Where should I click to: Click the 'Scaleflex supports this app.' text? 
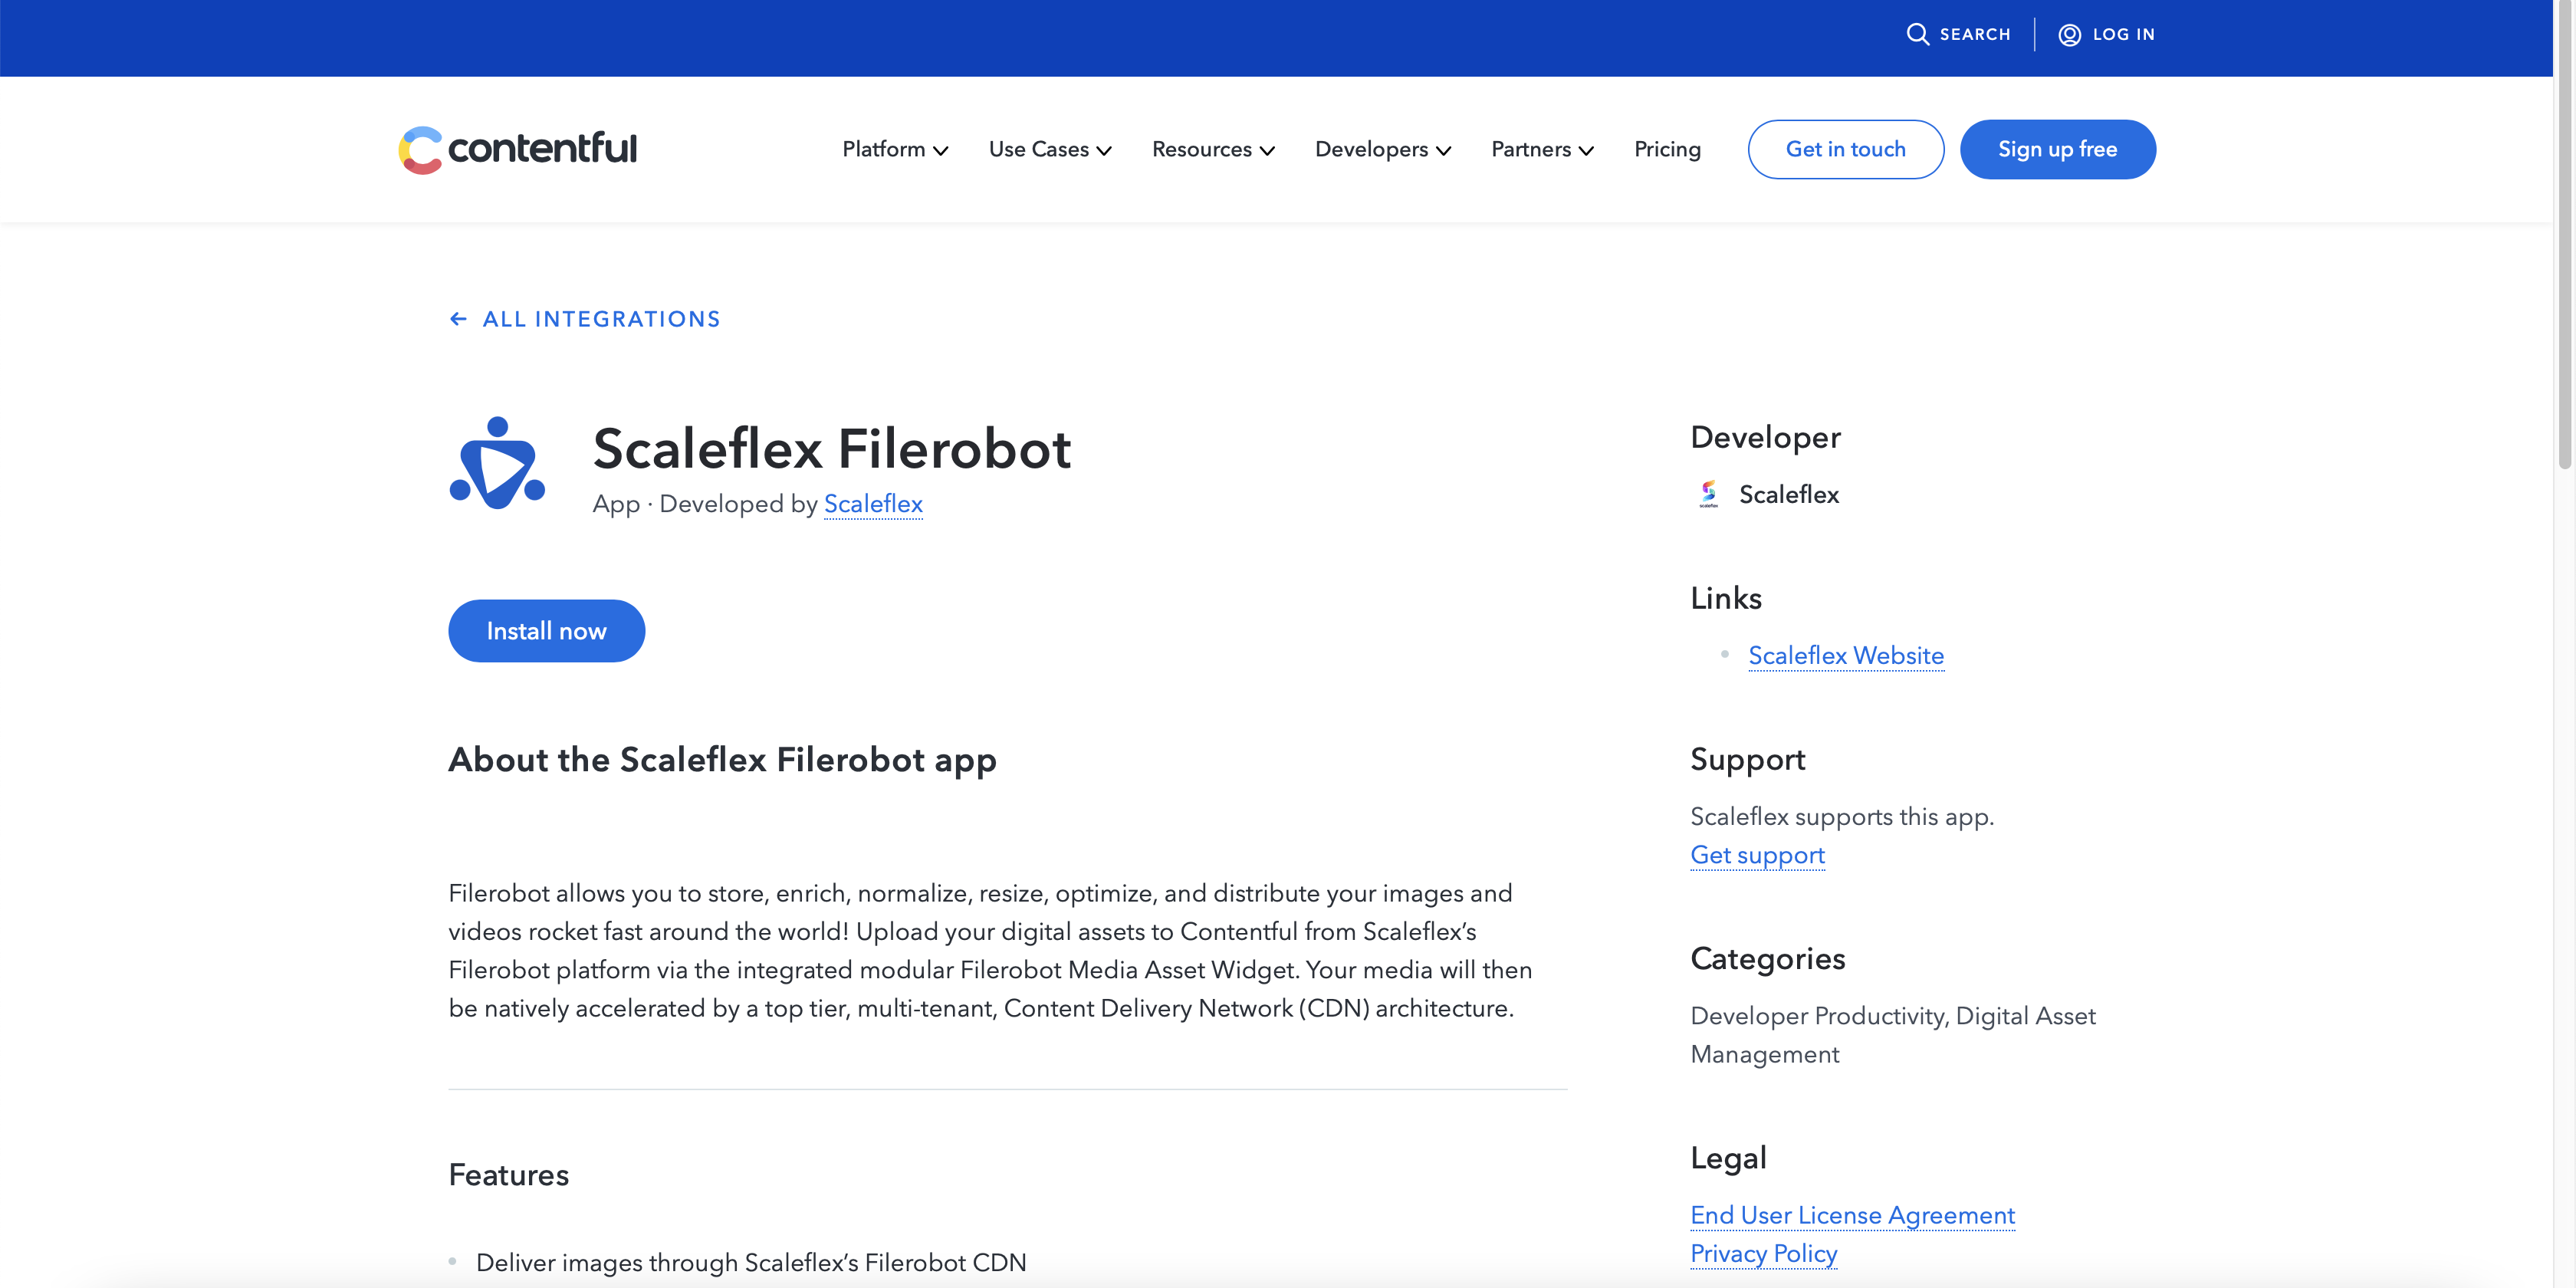pos(1842,817)
